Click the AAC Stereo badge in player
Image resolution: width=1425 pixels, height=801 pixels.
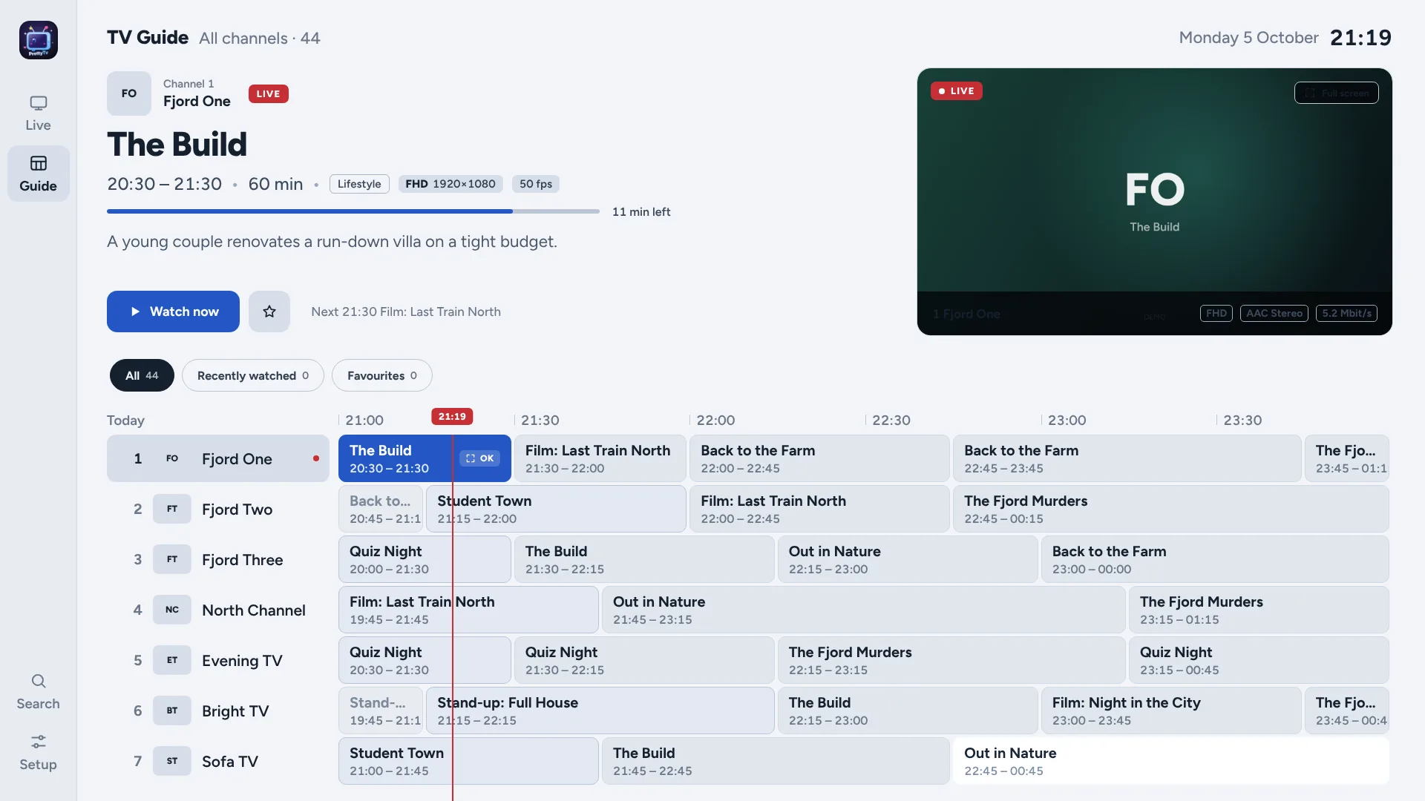1274,313
